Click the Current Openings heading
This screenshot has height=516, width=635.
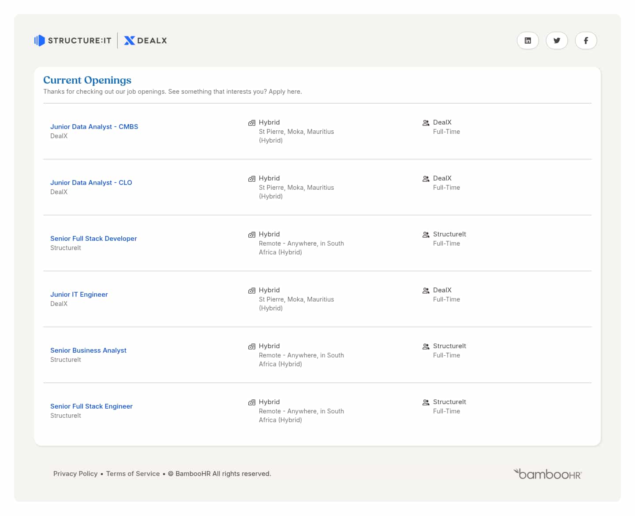[x=87, y=80]
